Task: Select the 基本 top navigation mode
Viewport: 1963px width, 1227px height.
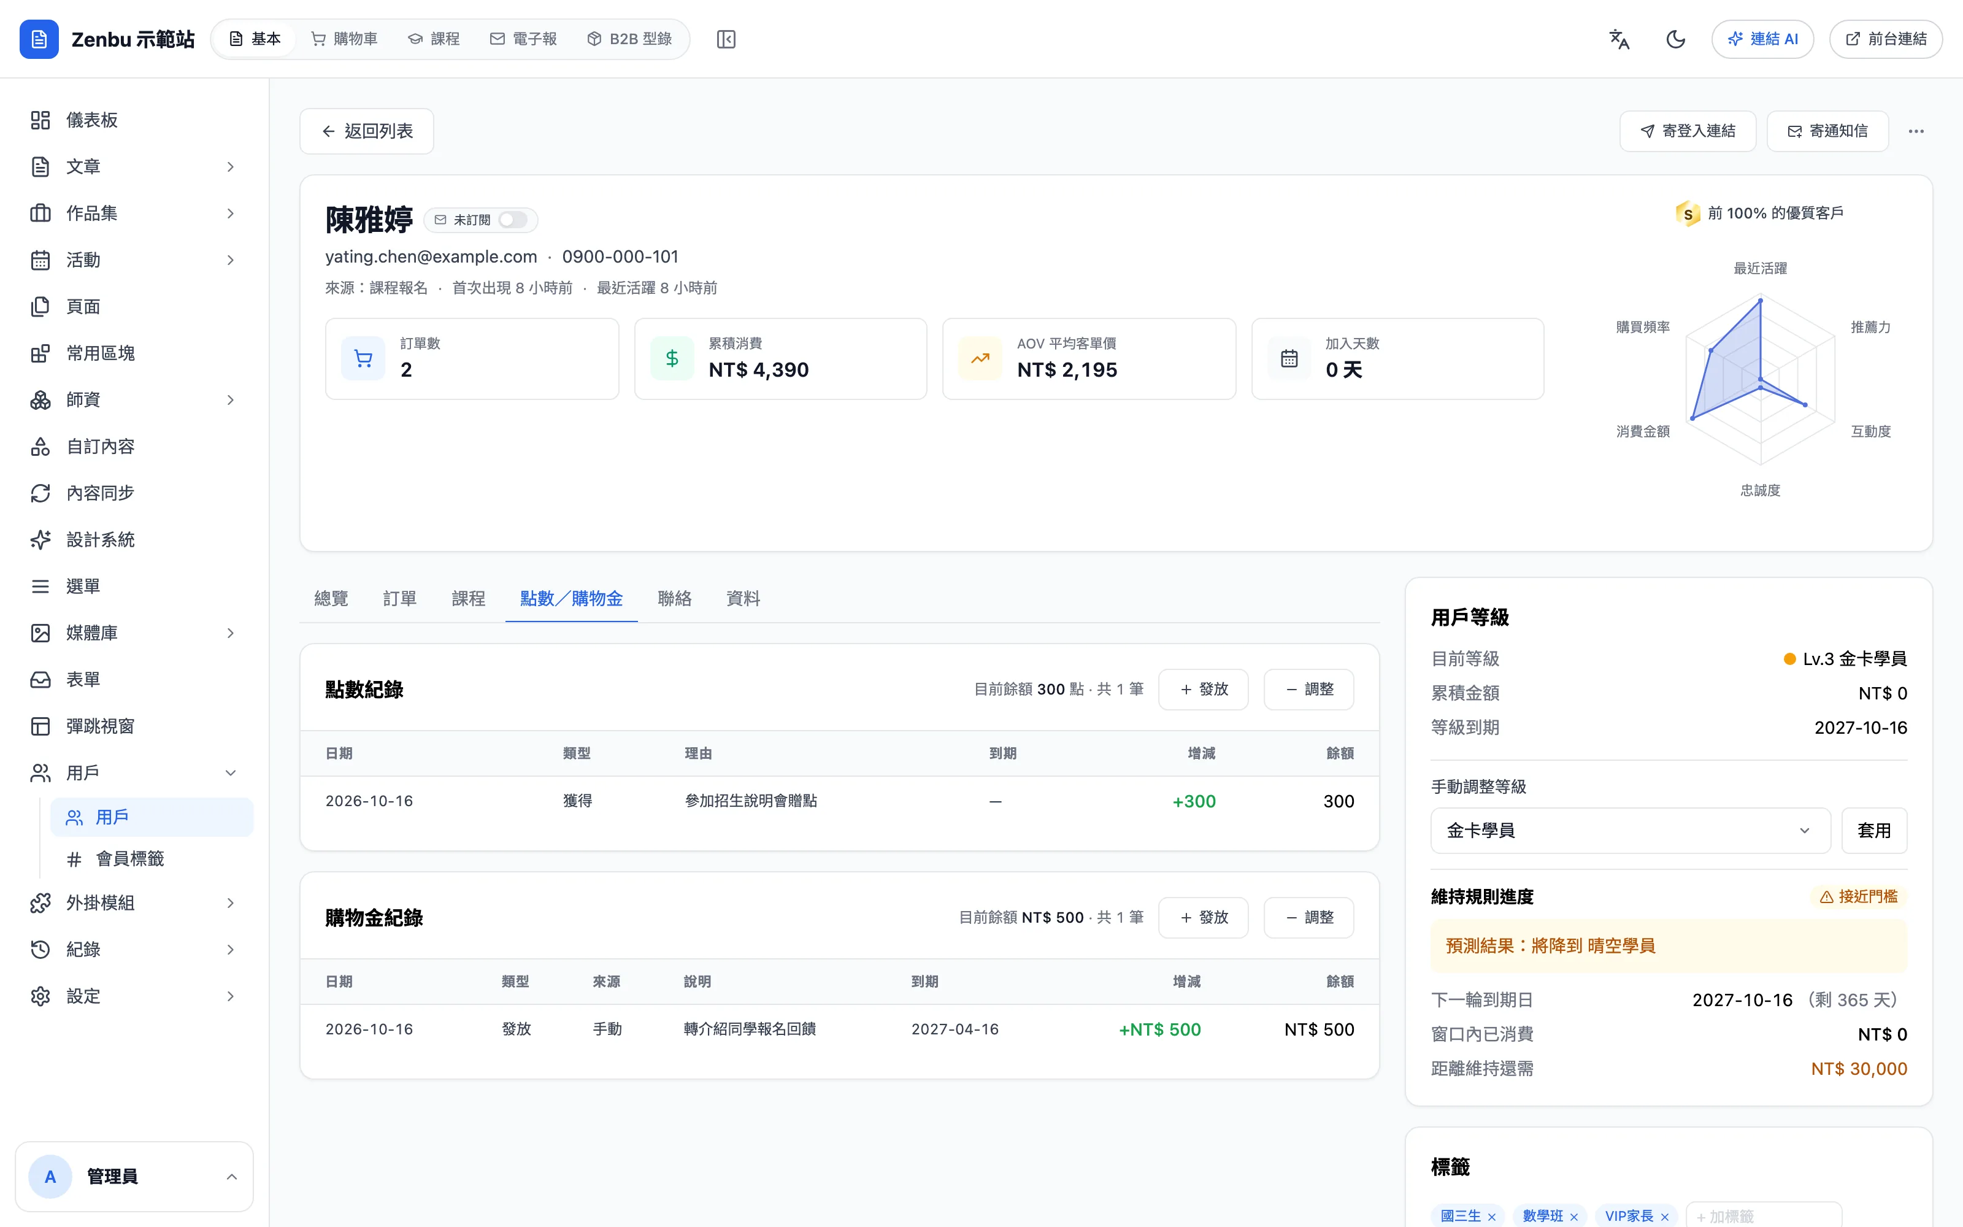Action: point(255,39)
